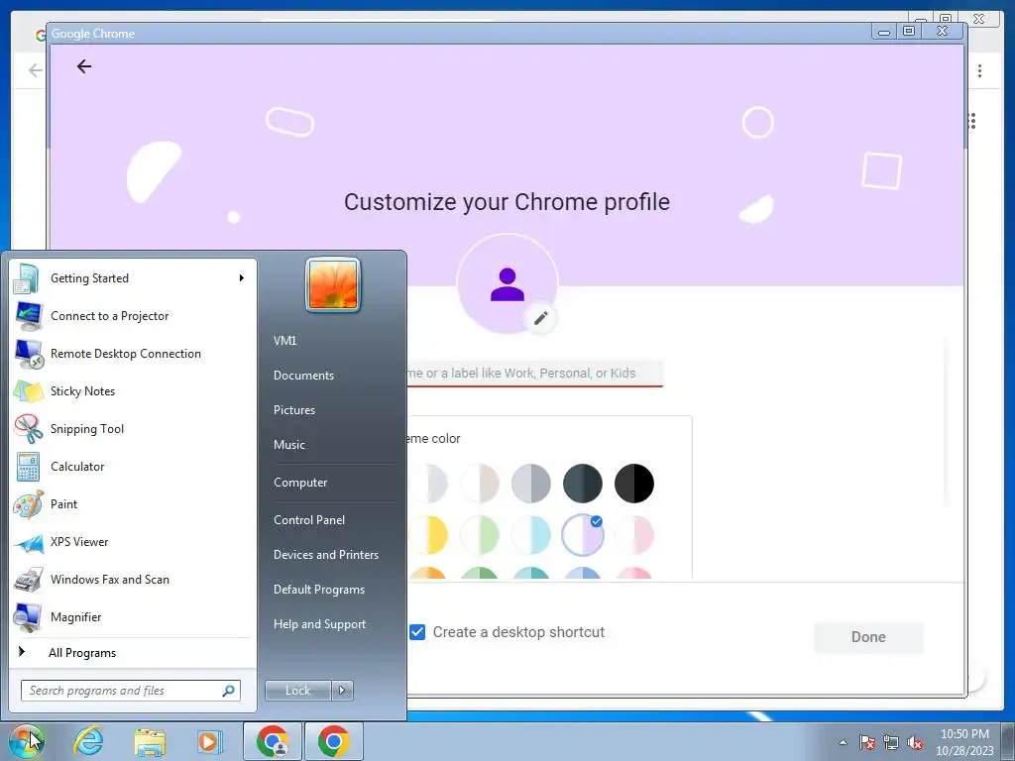The height and width of the screenshot is (761, 1015).
Task: Open Computer from Start menu
Action: (x=300, y=483)
